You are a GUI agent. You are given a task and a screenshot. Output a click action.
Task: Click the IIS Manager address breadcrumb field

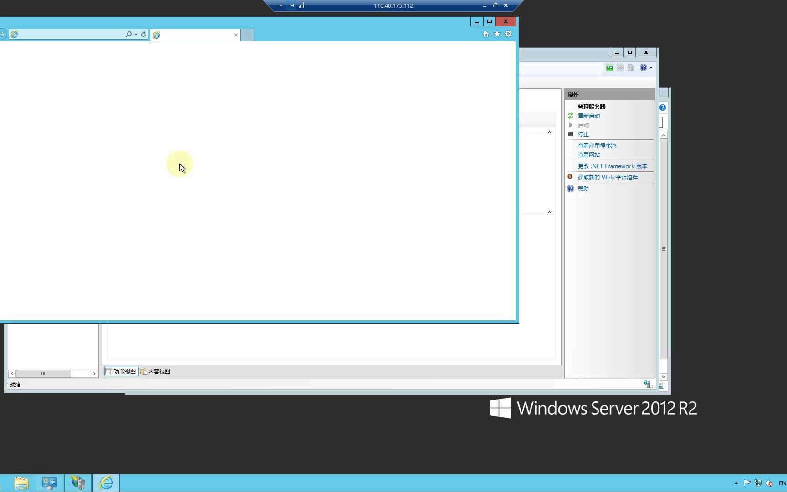tap(561, 68)
